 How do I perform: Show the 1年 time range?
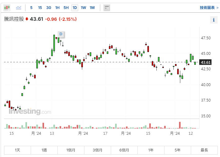(151, 150)
